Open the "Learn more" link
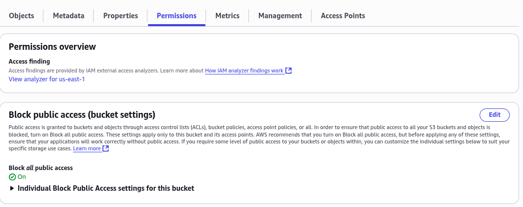 [x=87, y=148]
